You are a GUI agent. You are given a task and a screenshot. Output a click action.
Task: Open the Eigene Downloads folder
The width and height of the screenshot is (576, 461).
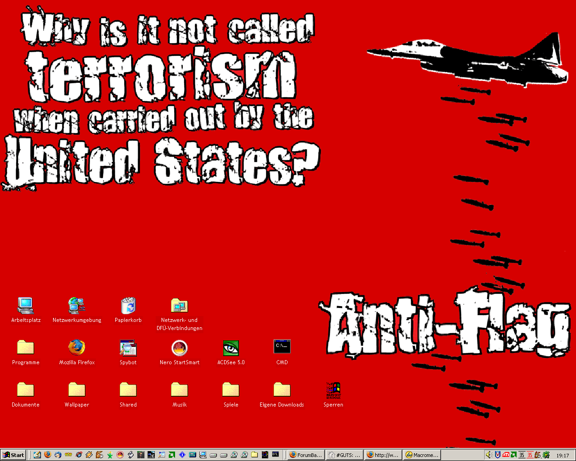282,395
